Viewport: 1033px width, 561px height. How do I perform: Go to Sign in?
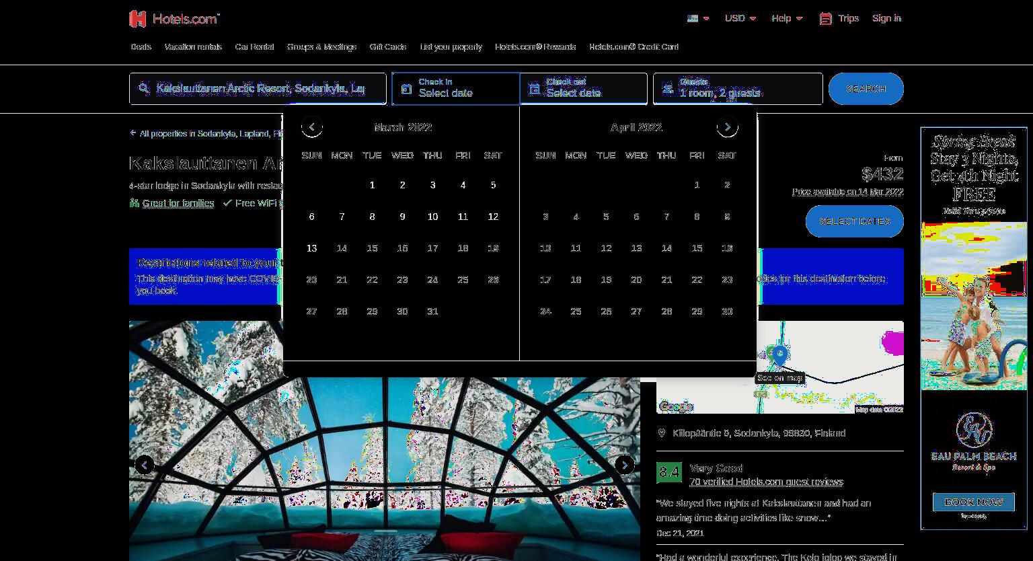(x=886, y=18)
